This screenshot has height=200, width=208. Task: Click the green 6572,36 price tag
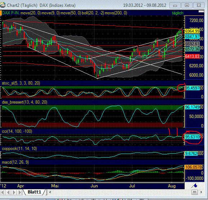click(193, 49)
